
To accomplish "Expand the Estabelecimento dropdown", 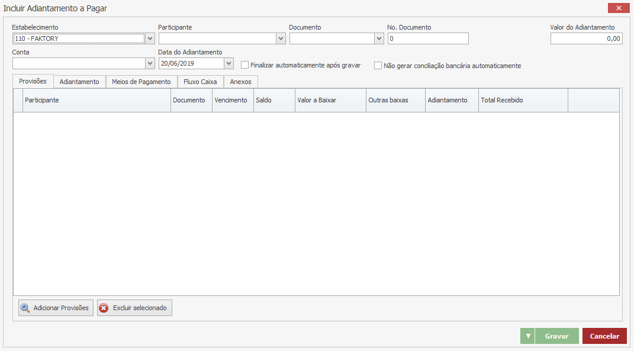I will tap(150, 38).
